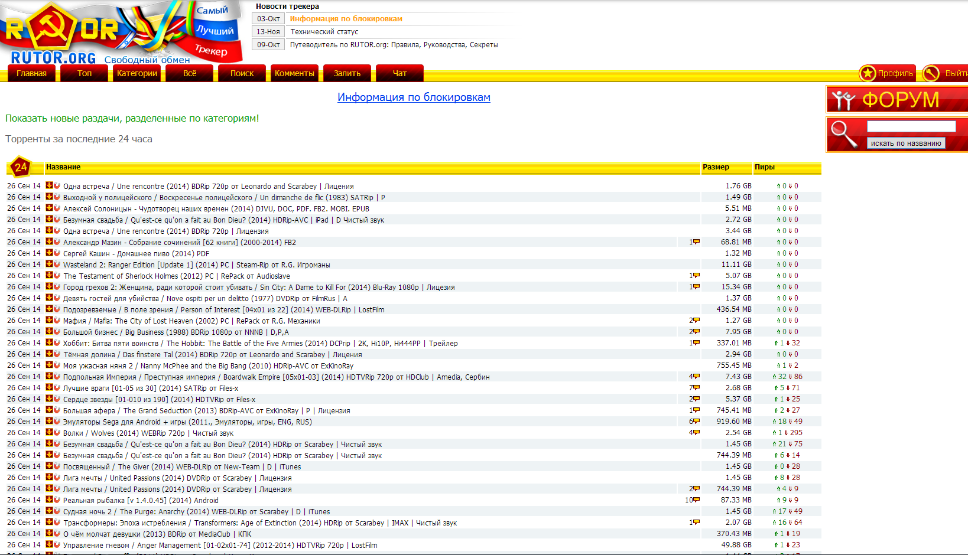Open torrent Алексей Солоницын - Чудотворец наших времен

point(216,208)
